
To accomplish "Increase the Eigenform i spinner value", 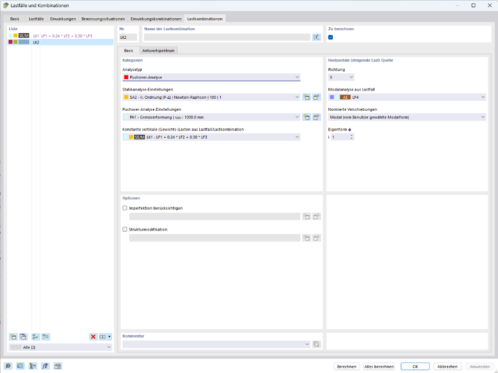I will point(351,136).
